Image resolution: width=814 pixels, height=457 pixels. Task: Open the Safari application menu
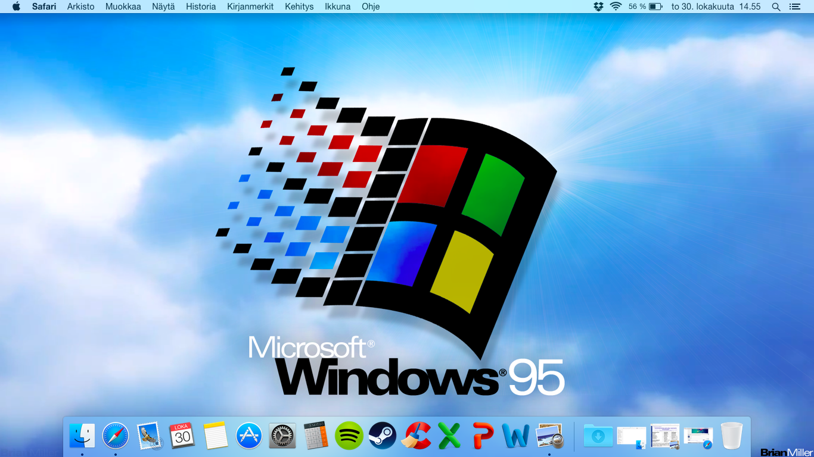(x=44, y=7)
